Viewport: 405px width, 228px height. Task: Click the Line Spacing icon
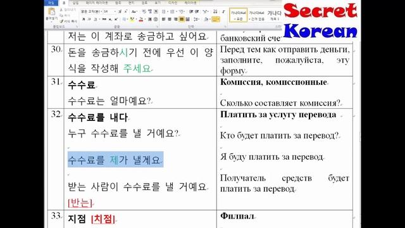196,19
